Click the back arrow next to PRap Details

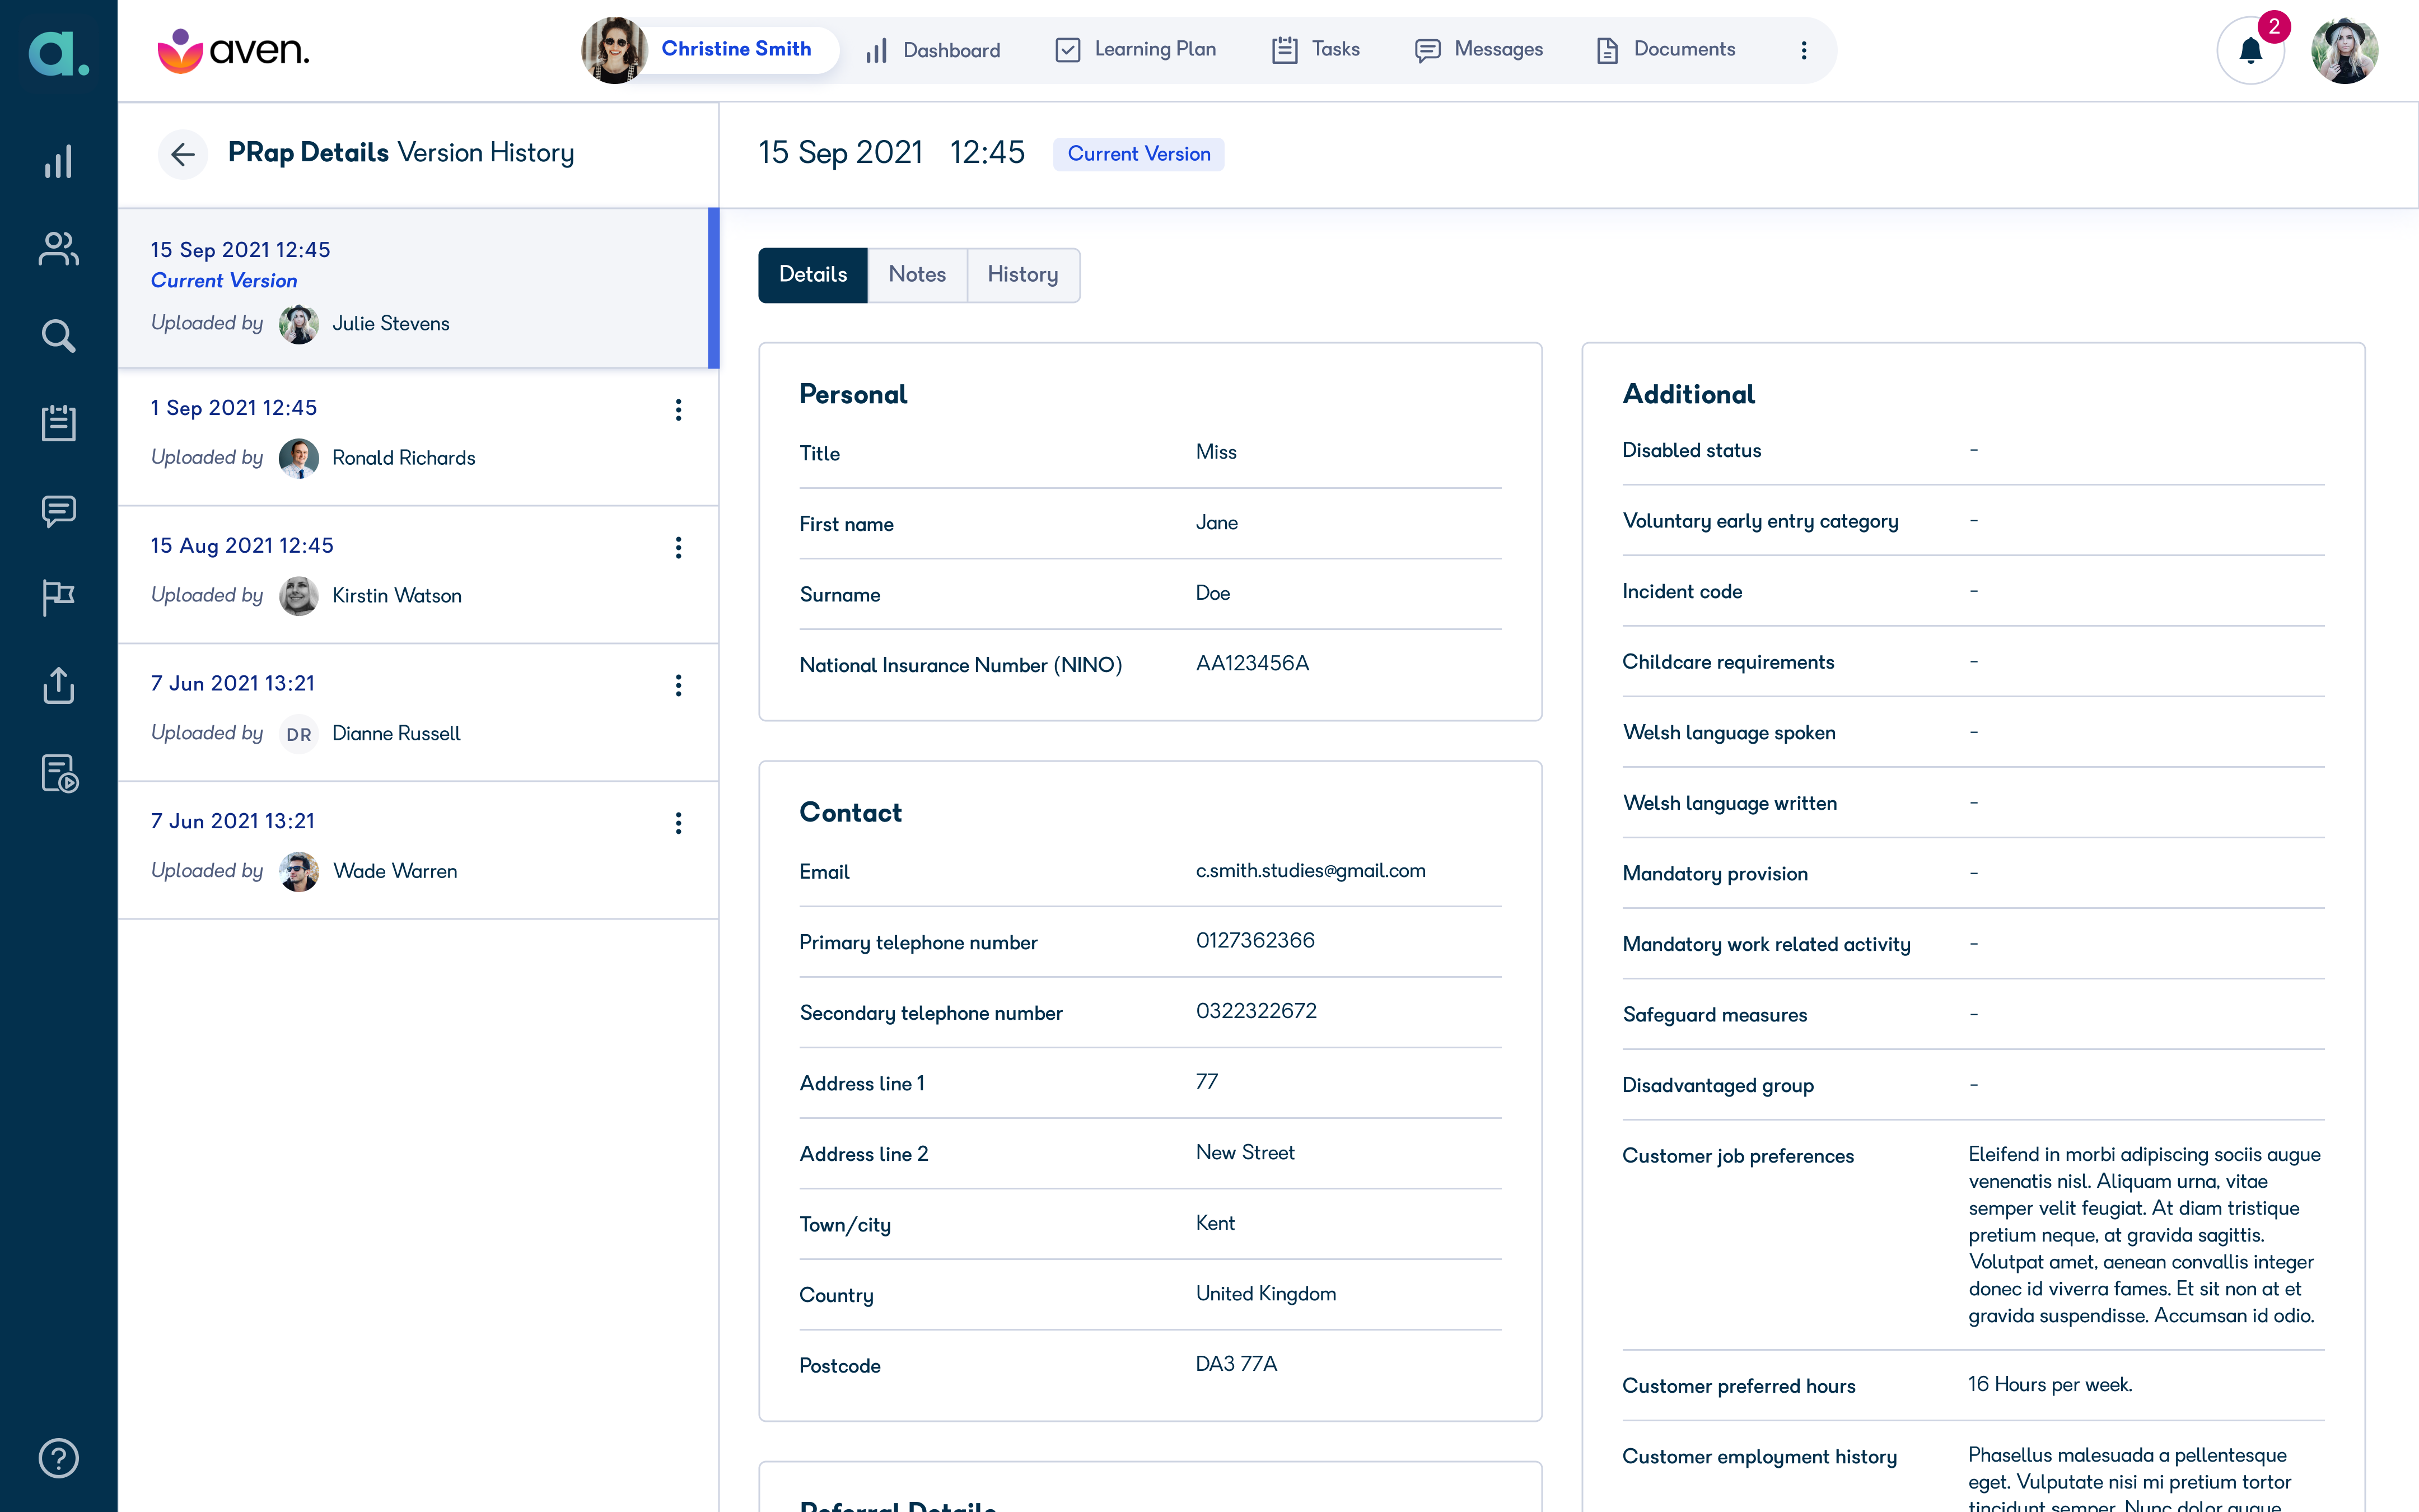click(183, 154)
